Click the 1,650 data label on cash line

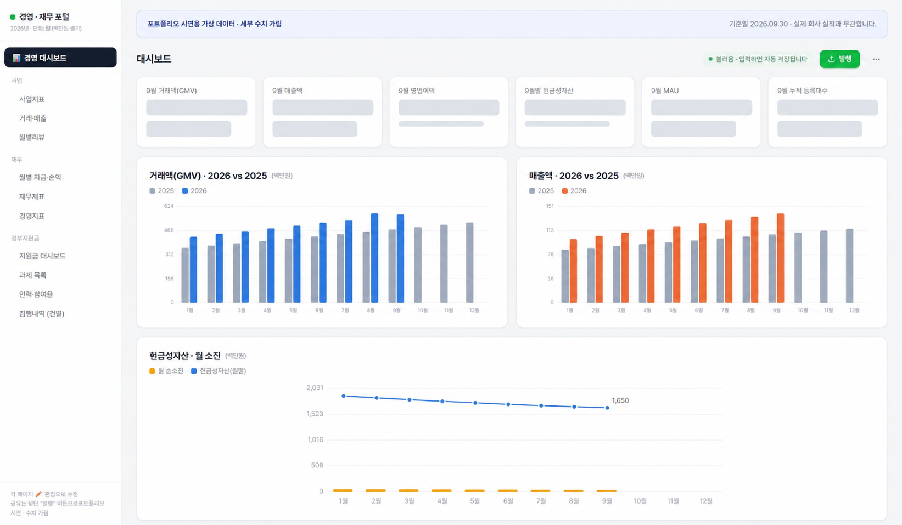(x=620, y=400)
